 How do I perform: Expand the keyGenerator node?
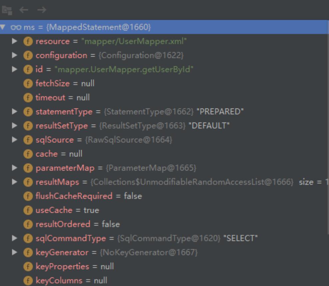click(x=14, y=252)
